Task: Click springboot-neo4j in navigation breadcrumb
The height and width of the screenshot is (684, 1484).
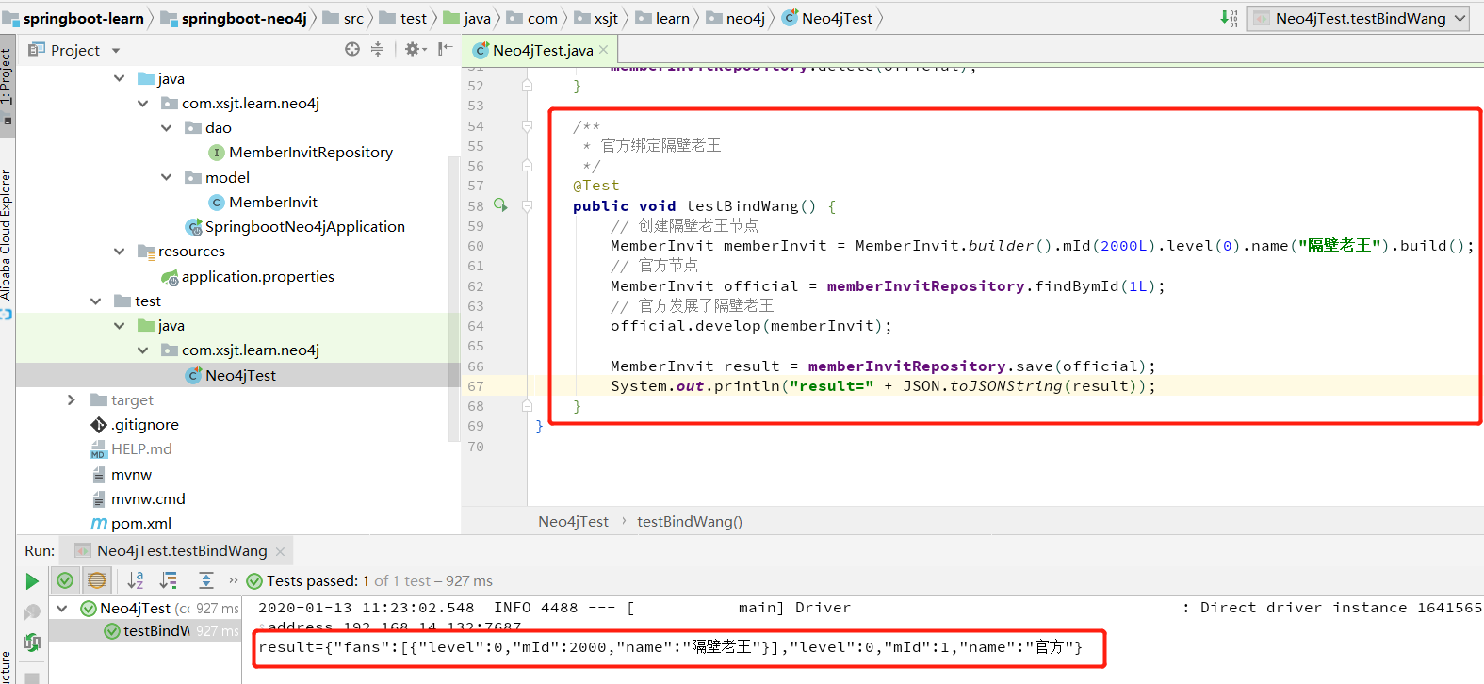Action: [x=234, y=18]
